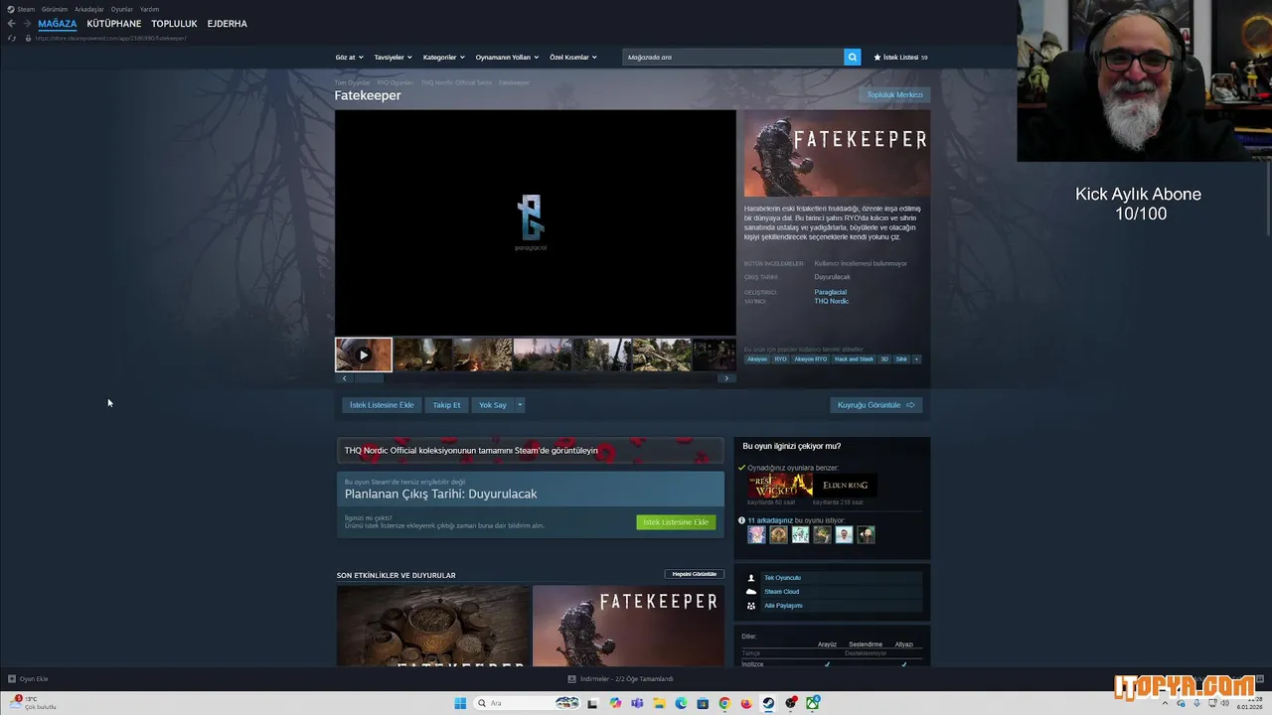Click the Yok Say button
1272x715 pixels.
click(493, 405)
